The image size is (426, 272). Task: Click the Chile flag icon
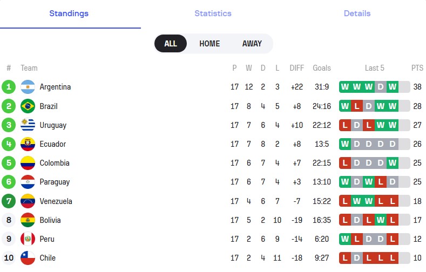click(x=28, y=258)
